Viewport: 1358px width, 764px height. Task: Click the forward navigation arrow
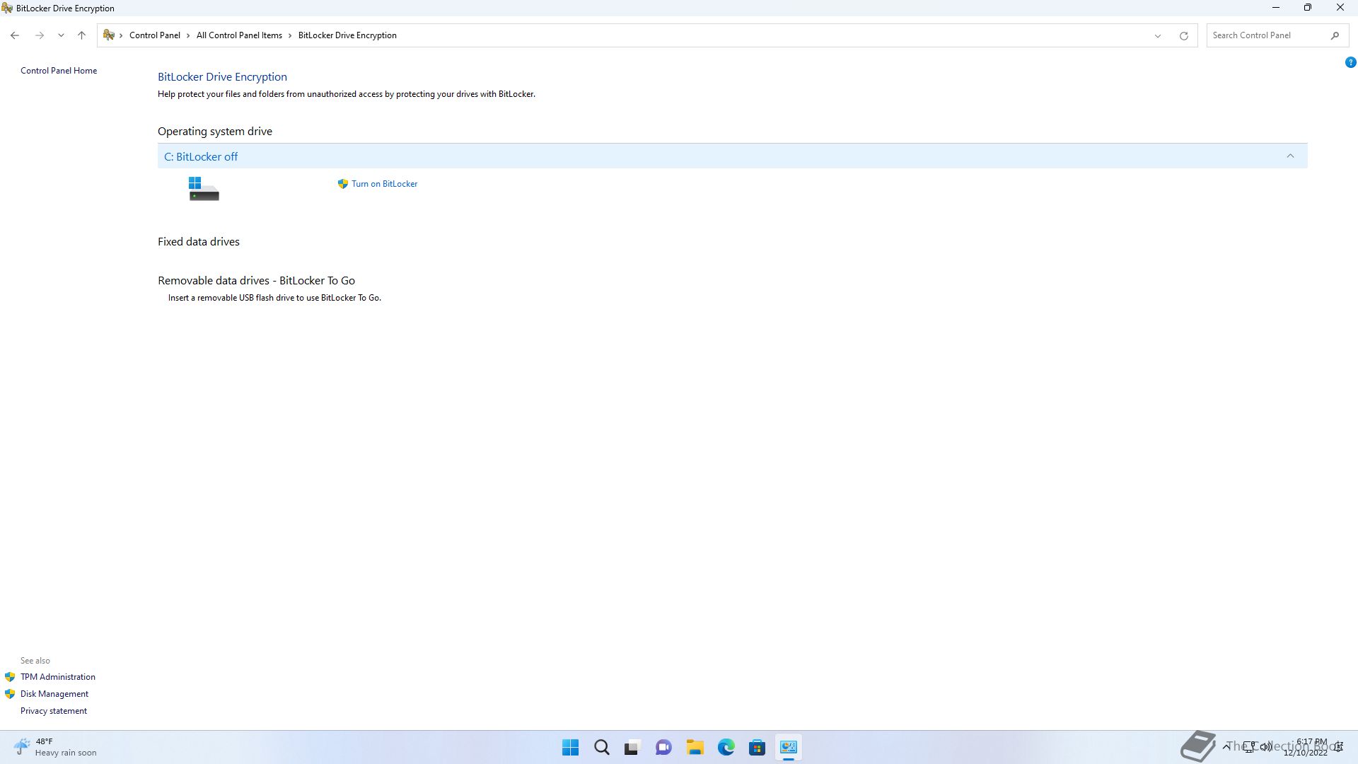pos(40,35)
